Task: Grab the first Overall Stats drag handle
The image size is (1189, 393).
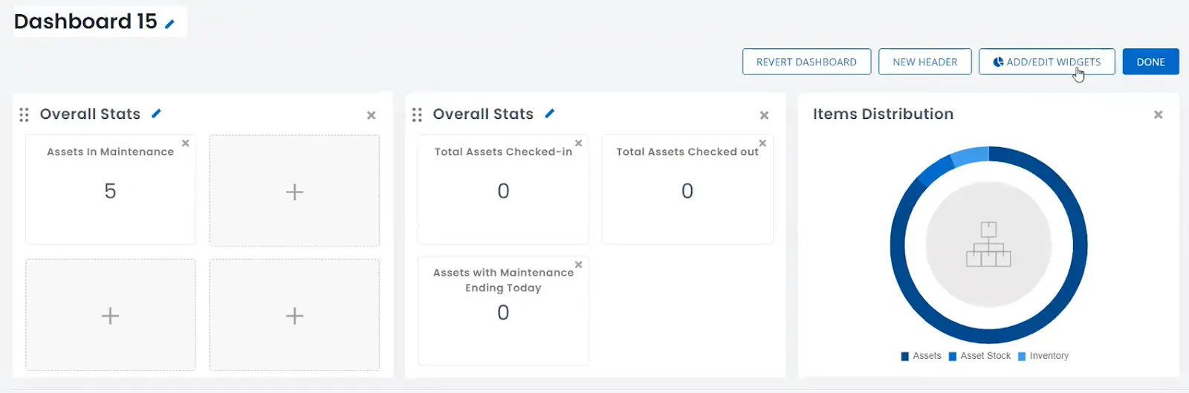Action: coord(24,114)
